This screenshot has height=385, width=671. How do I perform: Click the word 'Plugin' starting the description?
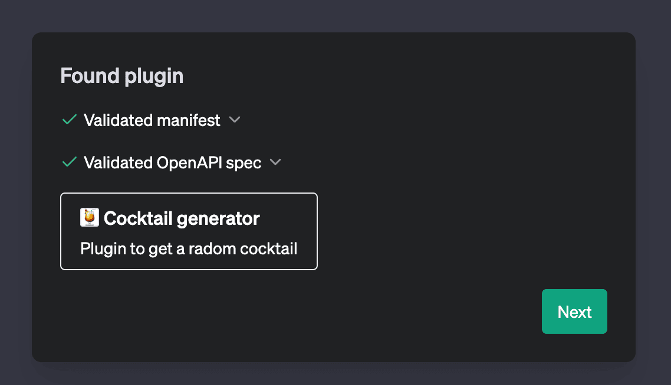[103, 248]
